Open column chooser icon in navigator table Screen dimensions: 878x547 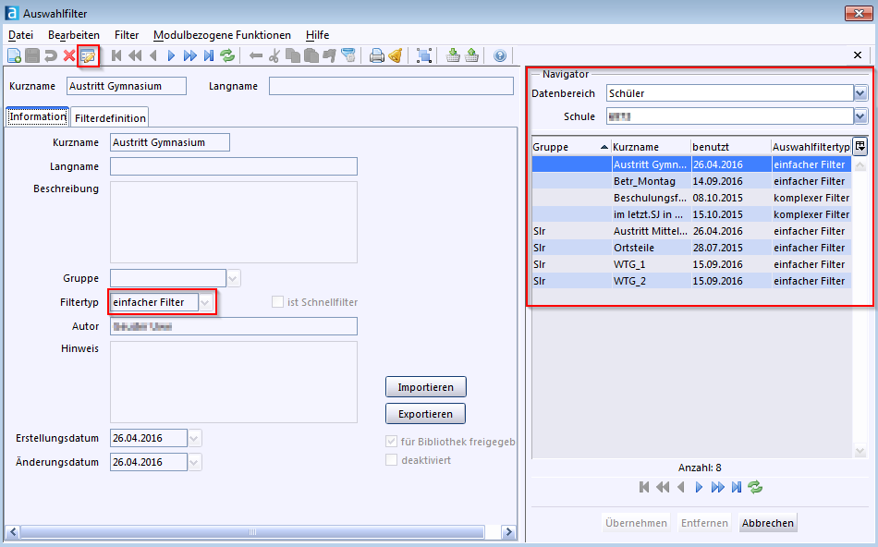tap(860, 147)
